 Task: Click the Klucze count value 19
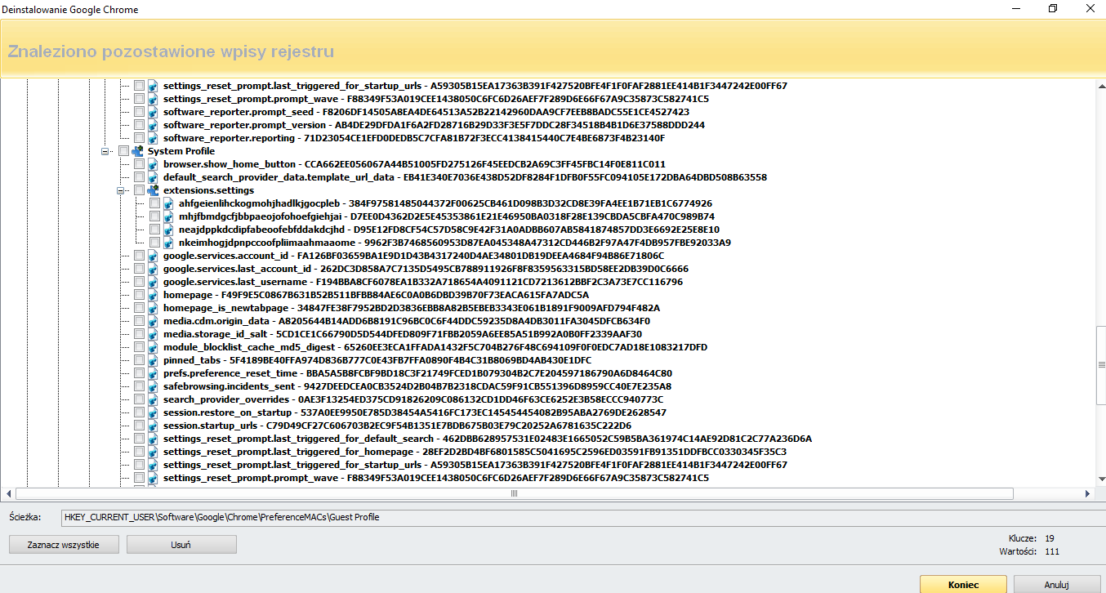pyautogui.click(x=1050, y=538)
